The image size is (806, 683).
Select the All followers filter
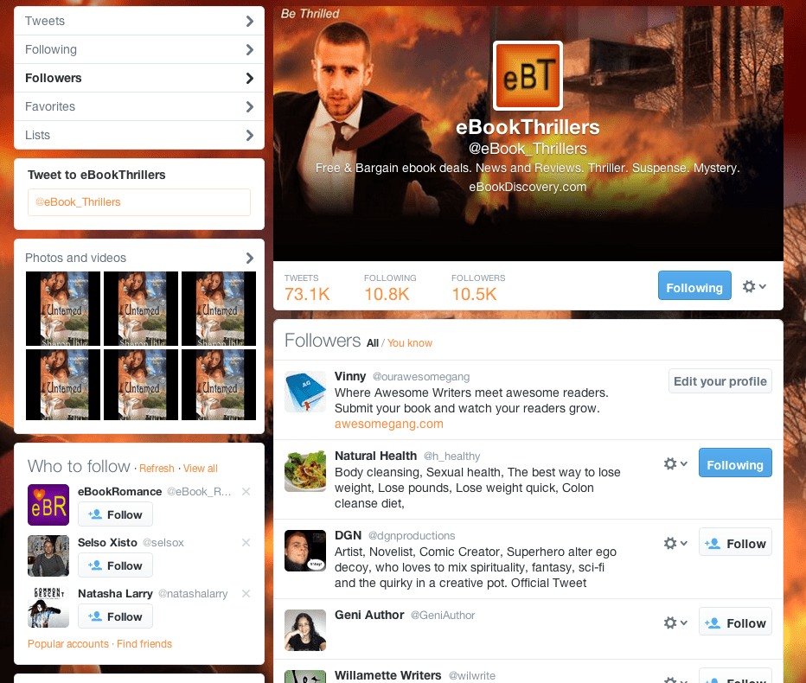click(373, 342)
